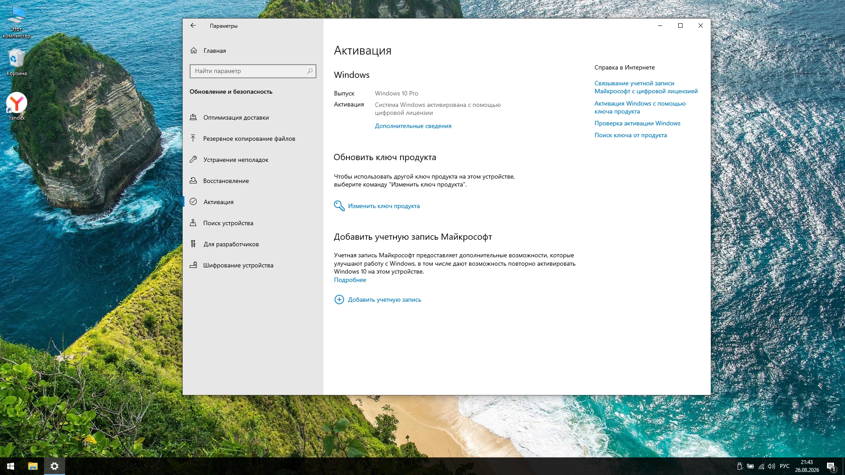The width and height of the screenshot is (845, 475).
Task: Open the Главная home page
Action: pyautogui.click(x=253, y=51)
